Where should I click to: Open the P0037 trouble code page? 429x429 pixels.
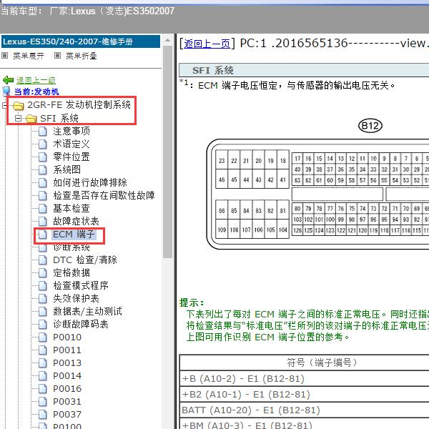(67, 414)
